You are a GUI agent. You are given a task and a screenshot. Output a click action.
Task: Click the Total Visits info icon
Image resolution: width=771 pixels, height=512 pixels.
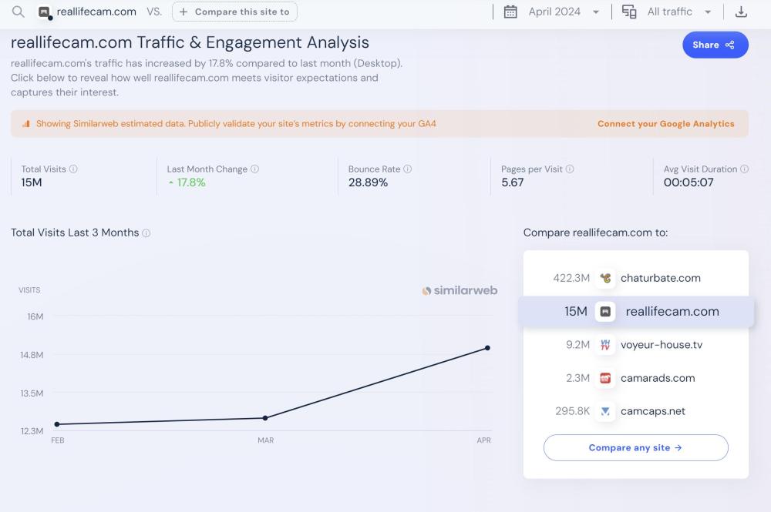74,169
